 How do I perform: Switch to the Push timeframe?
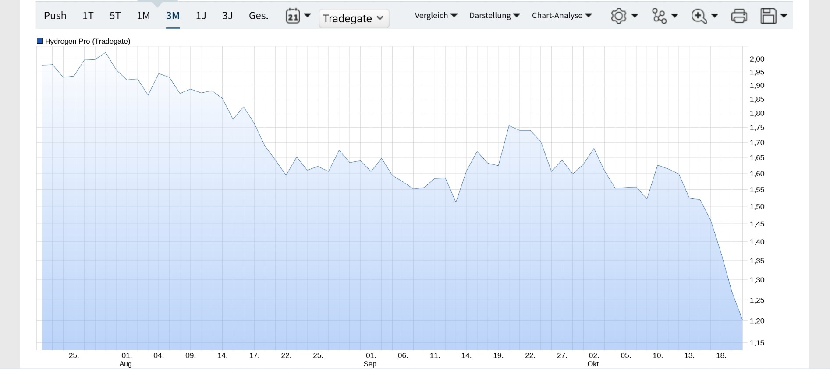point(55,16)
